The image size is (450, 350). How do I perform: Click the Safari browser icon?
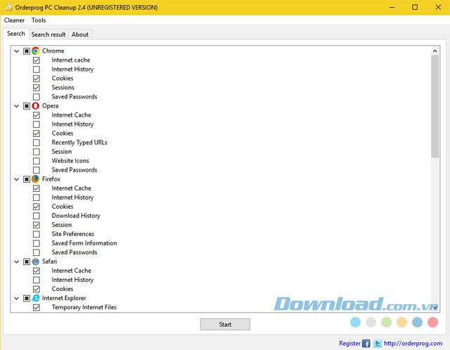(36, 261)
